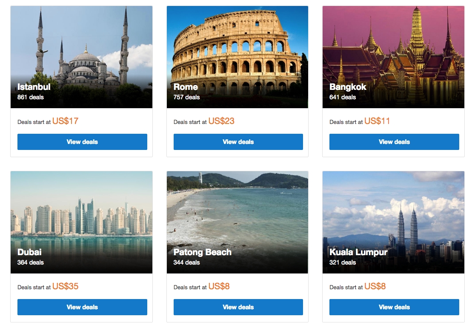Click View deals for Kuala Lumpur

pyautogui.click(x=394, y=307)
